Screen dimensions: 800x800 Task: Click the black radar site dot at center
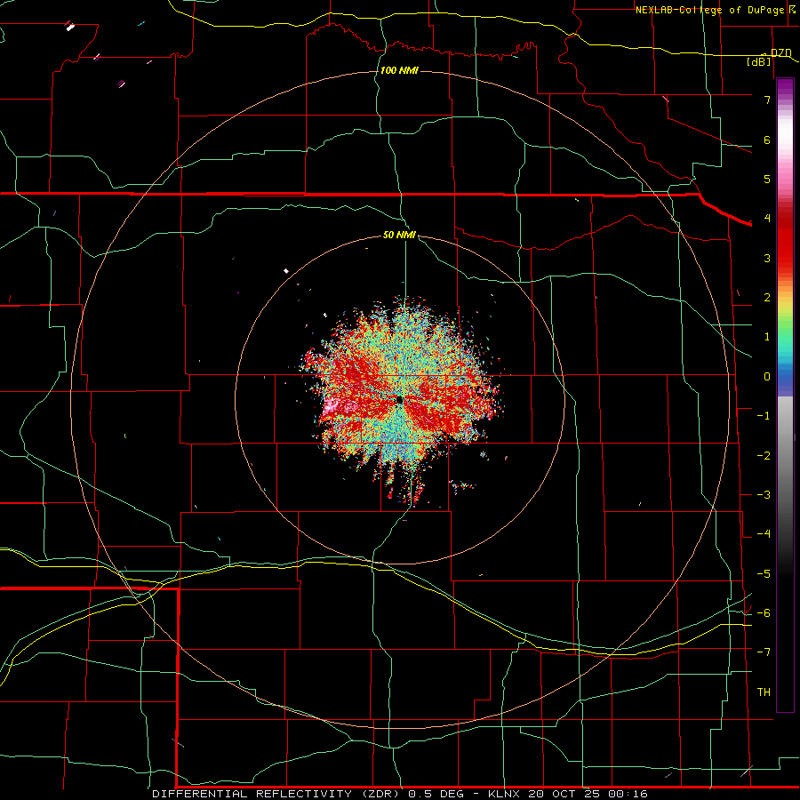pos(399,401)
